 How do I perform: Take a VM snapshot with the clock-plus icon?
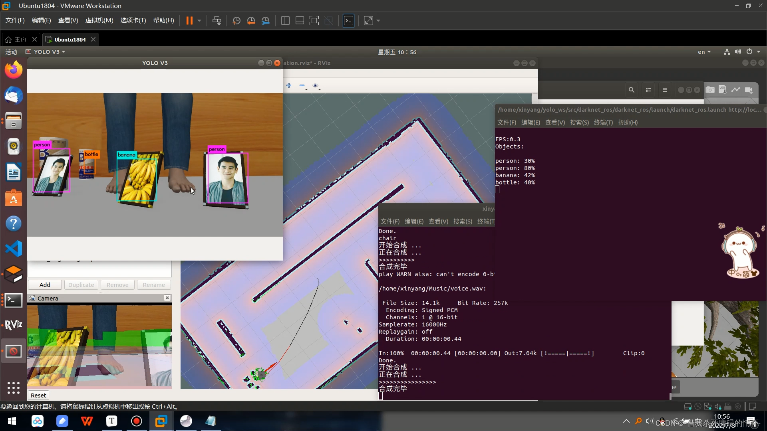[x=236, y=20]
